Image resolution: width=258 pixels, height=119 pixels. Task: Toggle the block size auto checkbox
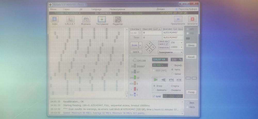167,44
